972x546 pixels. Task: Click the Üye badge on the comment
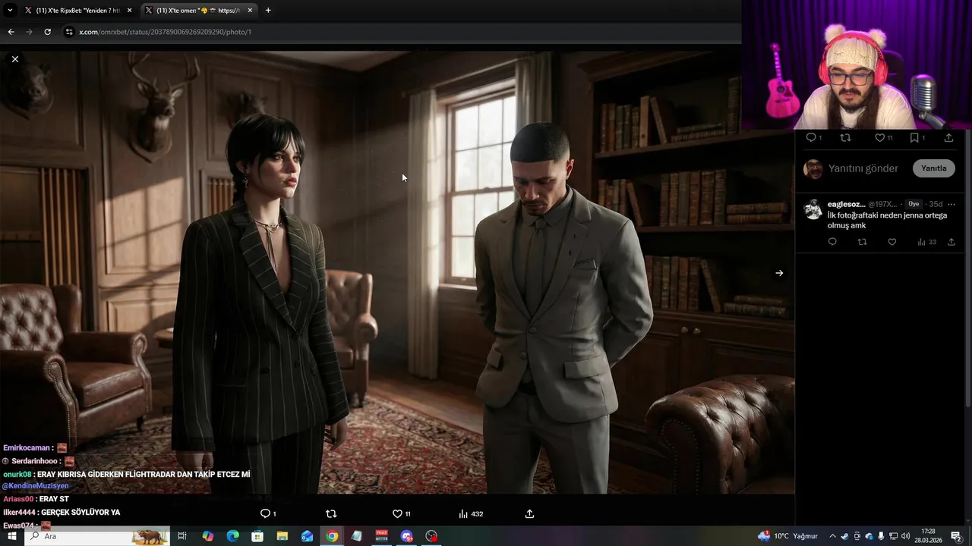[914, 204]
